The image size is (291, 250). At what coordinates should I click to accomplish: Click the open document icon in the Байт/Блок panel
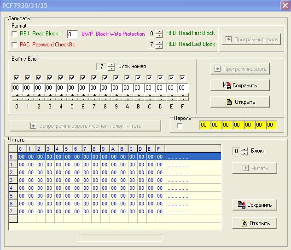point(229,102)
